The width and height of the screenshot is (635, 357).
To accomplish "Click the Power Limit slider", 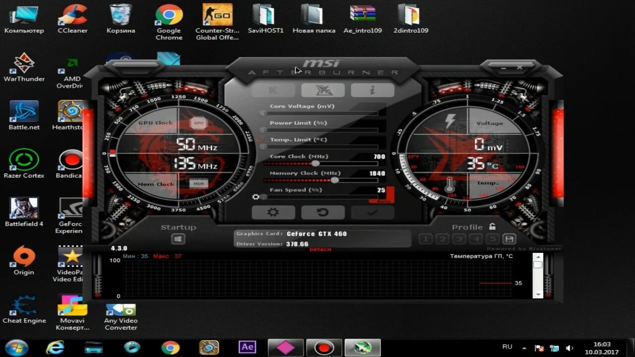I will 320,130.
